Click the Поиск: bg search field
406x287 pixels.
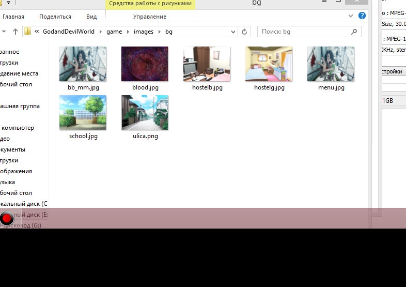click(305, 32)
